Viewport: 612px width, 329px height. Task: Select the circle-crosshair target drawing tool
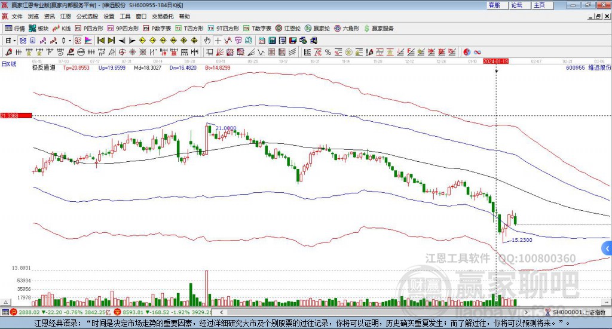[122, 52]
